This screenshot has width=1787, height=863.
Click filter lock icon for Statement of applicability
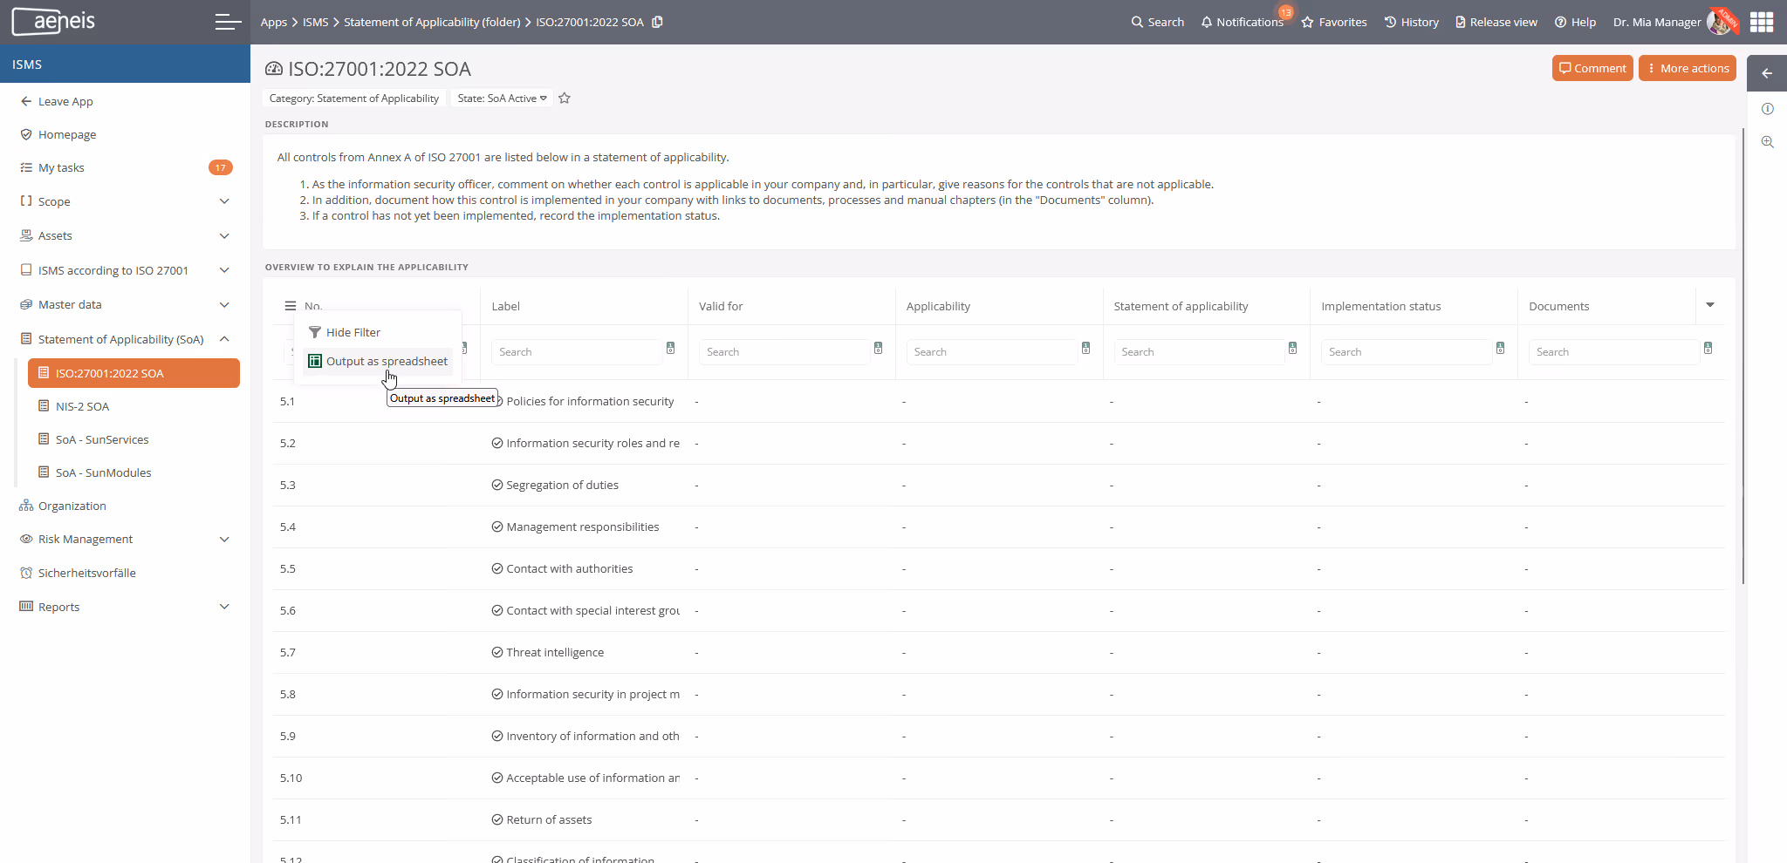pyautogui.click(x=1292, y=348)
